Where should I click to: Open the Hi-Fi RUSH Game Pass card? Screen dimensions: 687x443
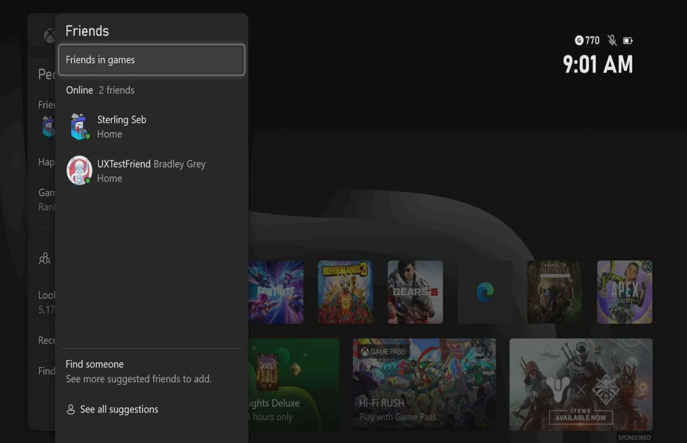(x=424, y=384)
